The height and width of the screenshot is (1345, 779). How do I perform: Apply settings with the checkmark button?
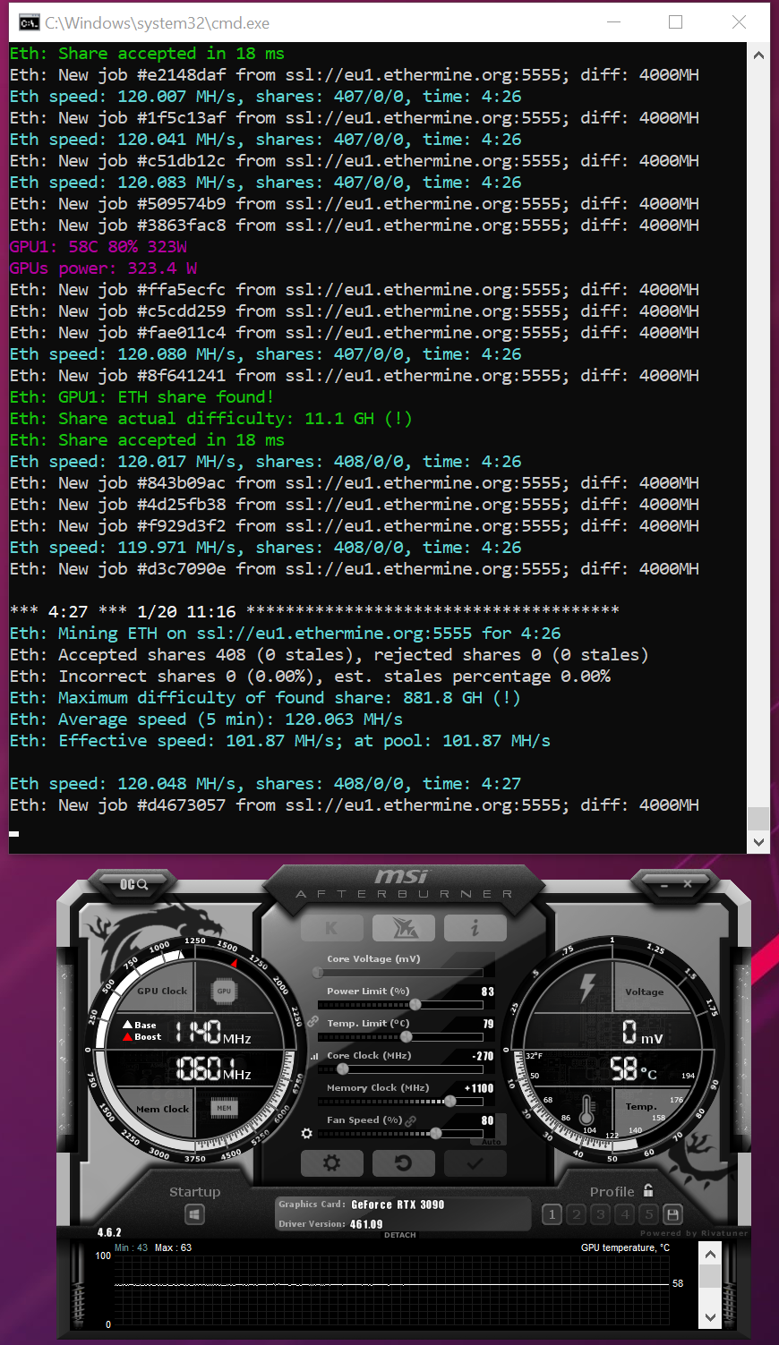tap(475, 1162)
